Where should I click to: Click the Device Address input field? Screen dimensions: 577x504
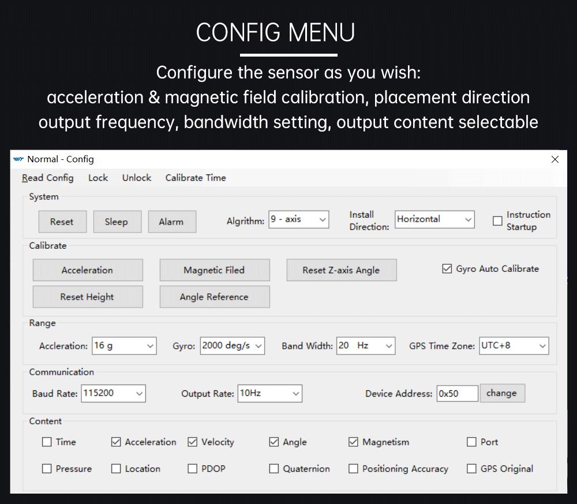coord(457,394)
